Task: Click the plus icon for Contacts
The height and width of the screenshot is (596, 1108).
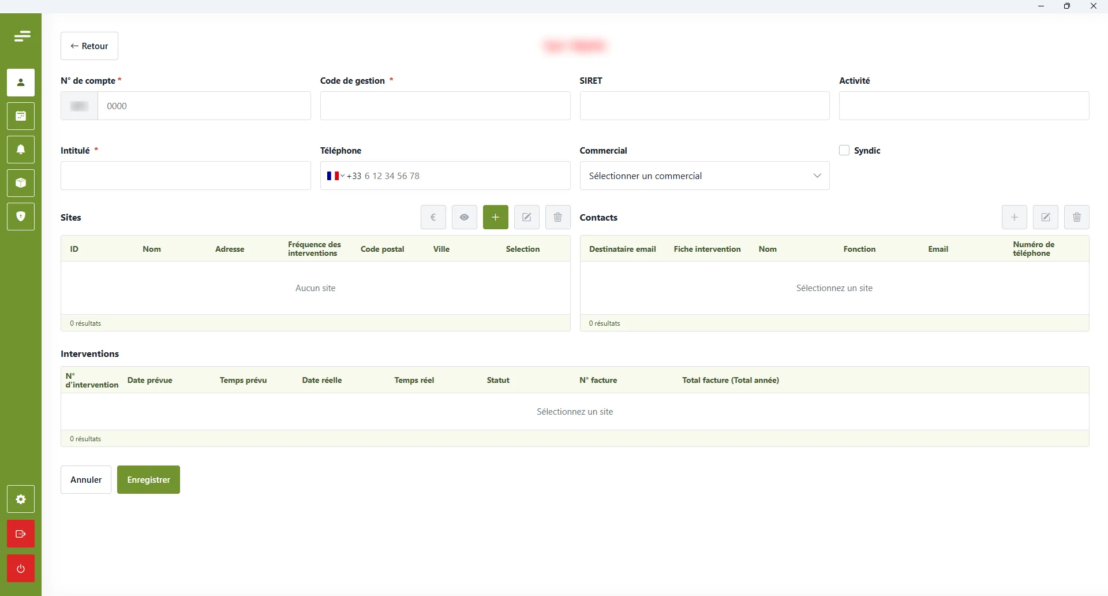Action: (x=1015, y=217)
